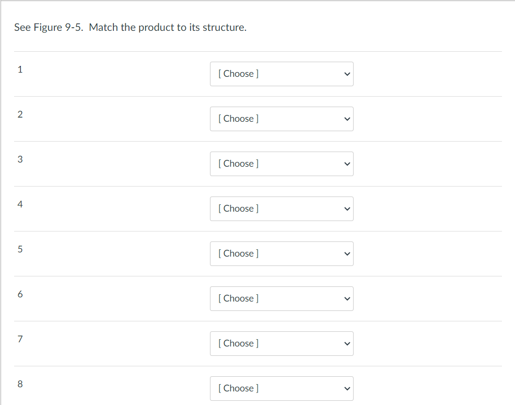
Task: Click the row label number 1
Action: 20,70
